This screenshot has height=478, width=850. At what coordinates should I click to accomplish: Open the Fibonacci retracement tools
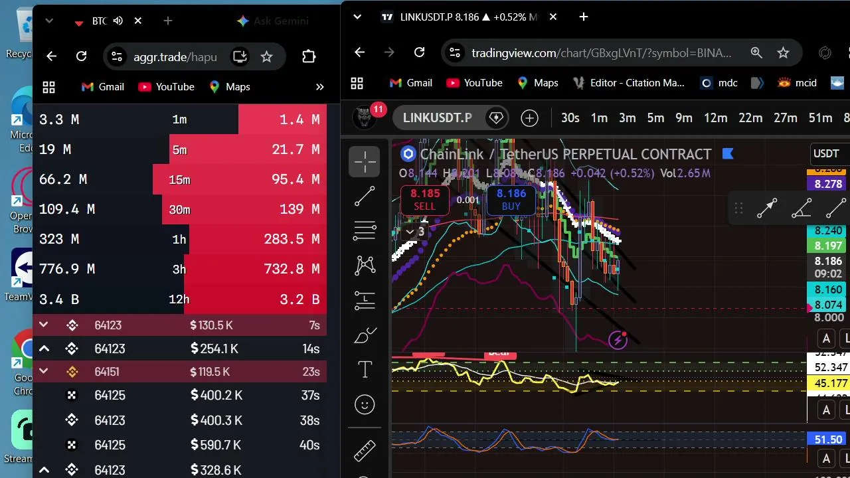(365, 230)
